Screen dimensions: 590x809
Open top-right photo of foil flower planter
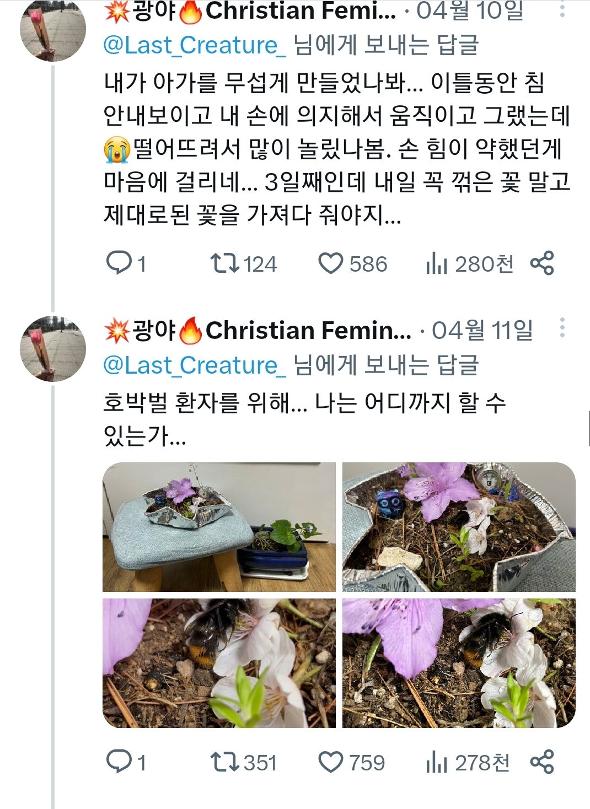(x=459, y=527)
